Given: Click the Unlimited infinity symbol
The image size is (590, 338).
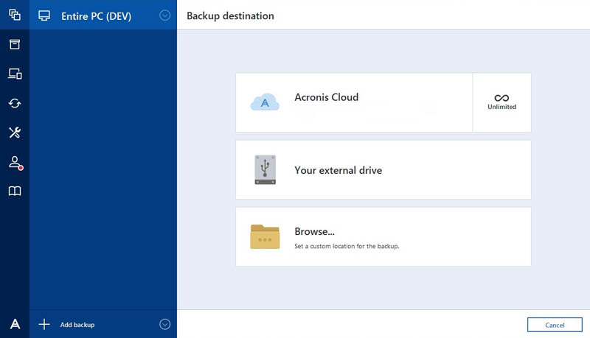Looking at the screenshot, I should coord(502,98).
